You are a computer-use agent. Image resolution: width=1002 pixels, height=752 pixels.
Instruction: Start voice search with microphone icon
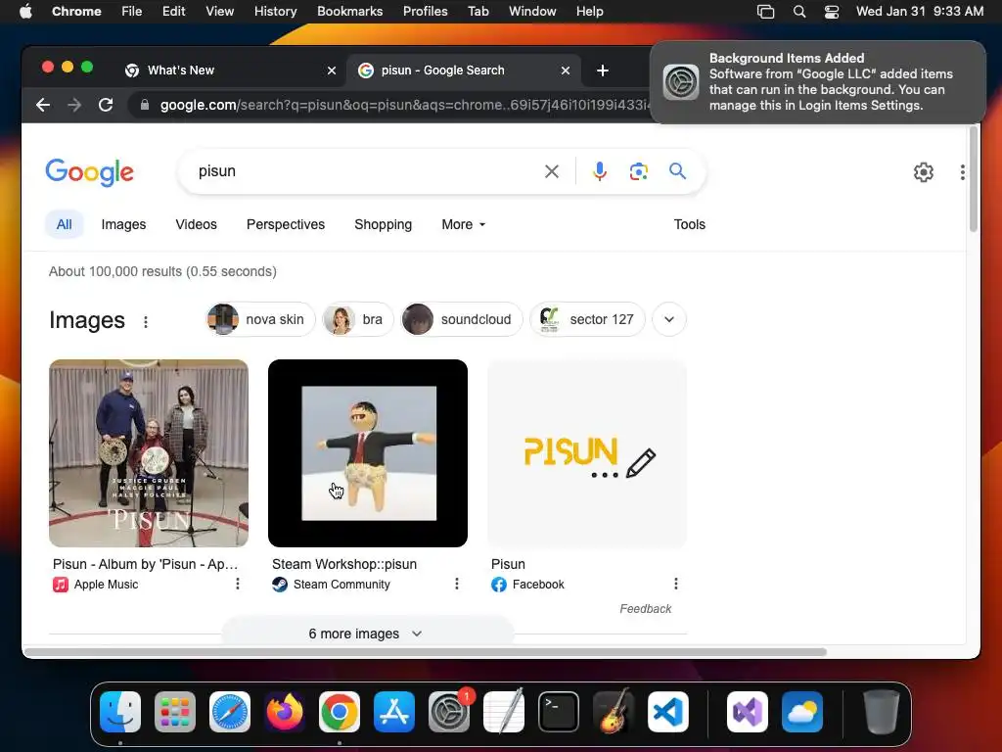tap(600, 171)
